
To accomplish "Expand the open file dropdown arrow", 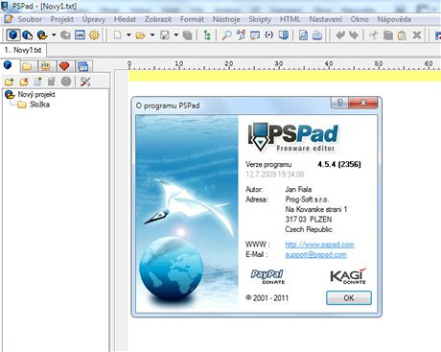I will [x=152, y=35].
